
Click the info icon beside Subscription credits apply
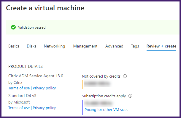click(130, 96)
